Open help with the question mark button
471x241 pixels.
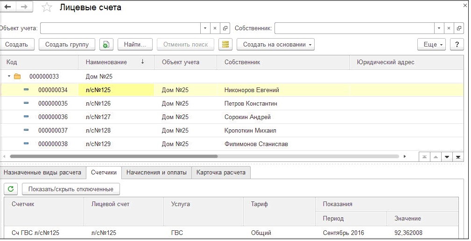456,44
